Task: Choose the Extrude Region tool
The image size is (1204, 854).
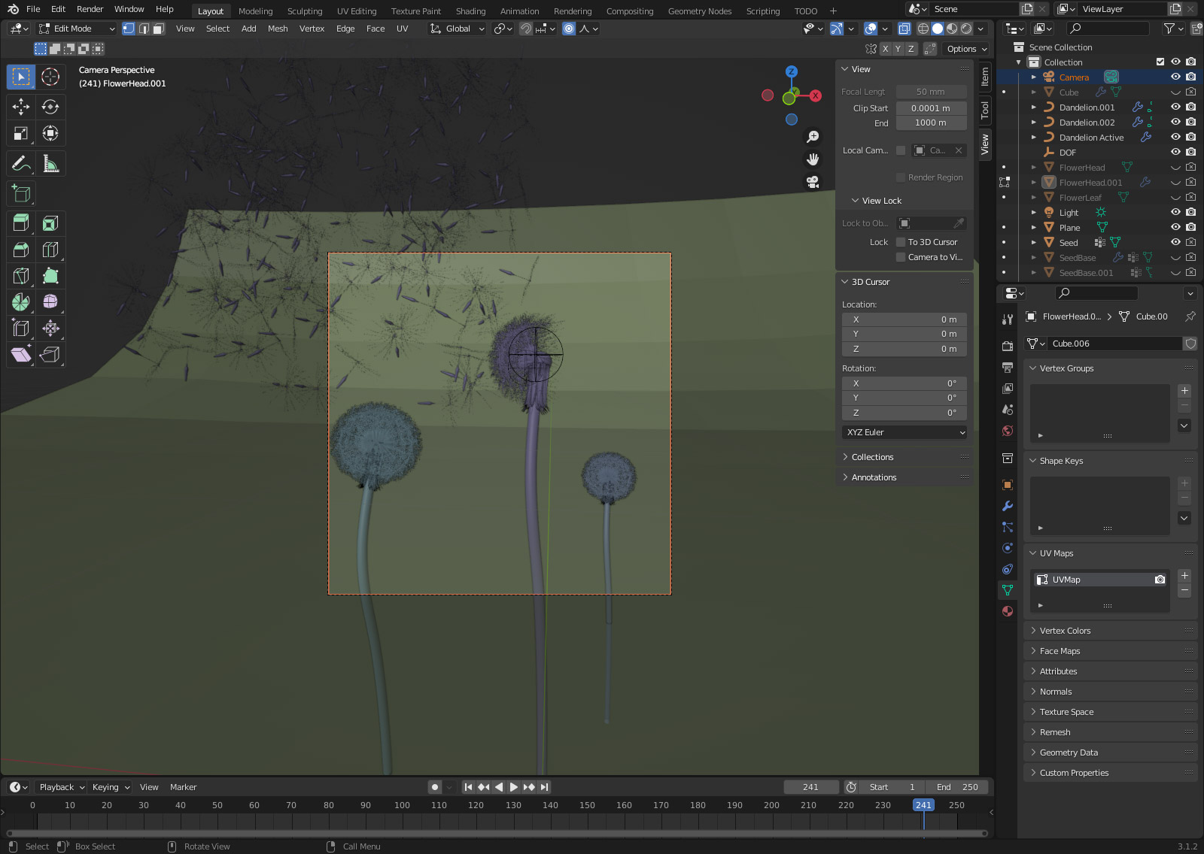Action: (21, 223)
